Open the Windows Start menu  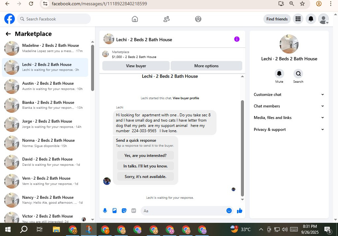8,229
